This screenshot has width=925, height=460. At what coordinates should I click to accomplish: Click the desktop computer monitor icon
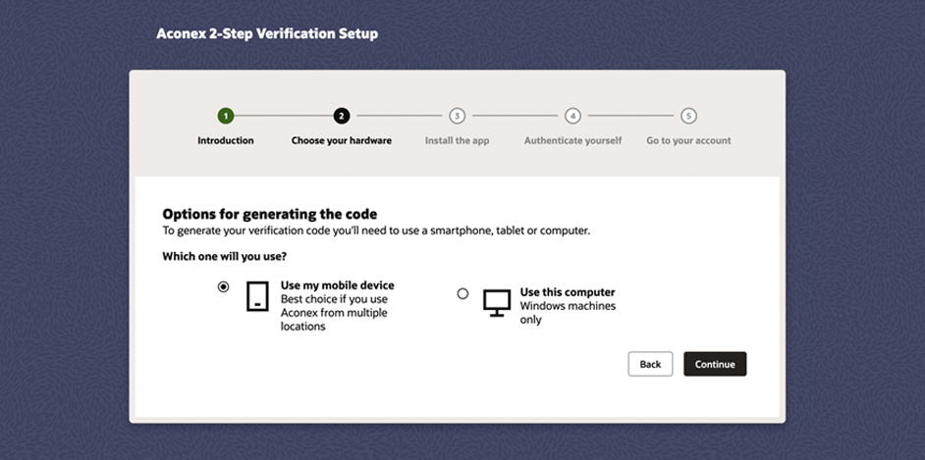[497, 302]
